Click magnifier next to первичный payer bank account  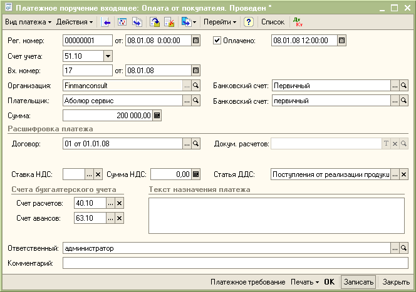click(x=404, y=101)
